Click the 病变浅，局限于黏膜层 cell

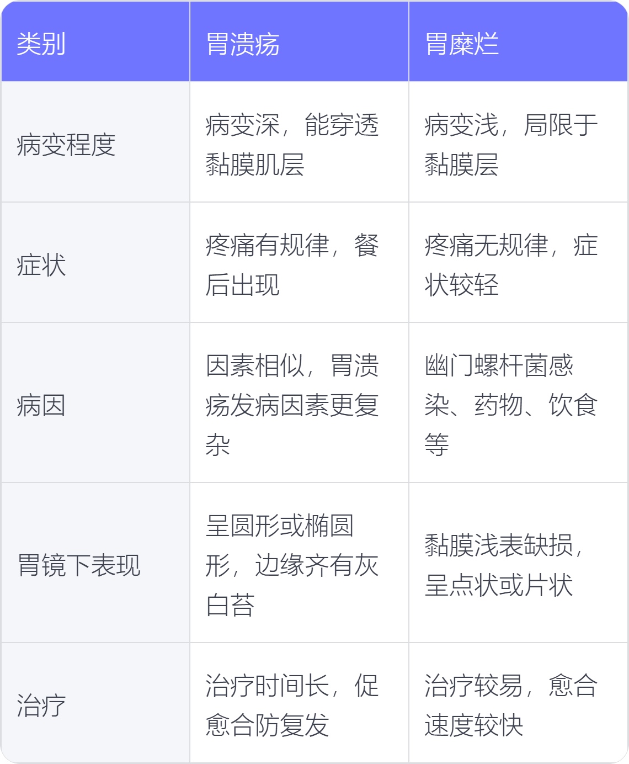pos(511,145)
